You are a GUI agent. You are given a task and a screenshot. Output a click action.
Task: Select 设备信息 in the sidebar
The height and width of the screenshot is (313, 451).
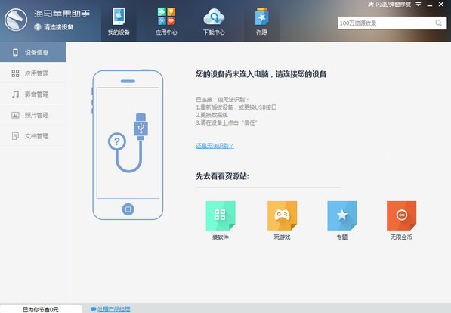pyautogui.click(x=32, y=52)
